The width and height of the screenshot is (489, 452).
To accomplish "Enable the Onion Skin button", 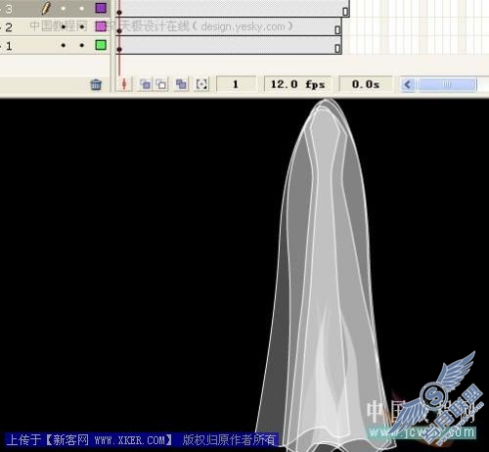I will (x=145, y=84).
